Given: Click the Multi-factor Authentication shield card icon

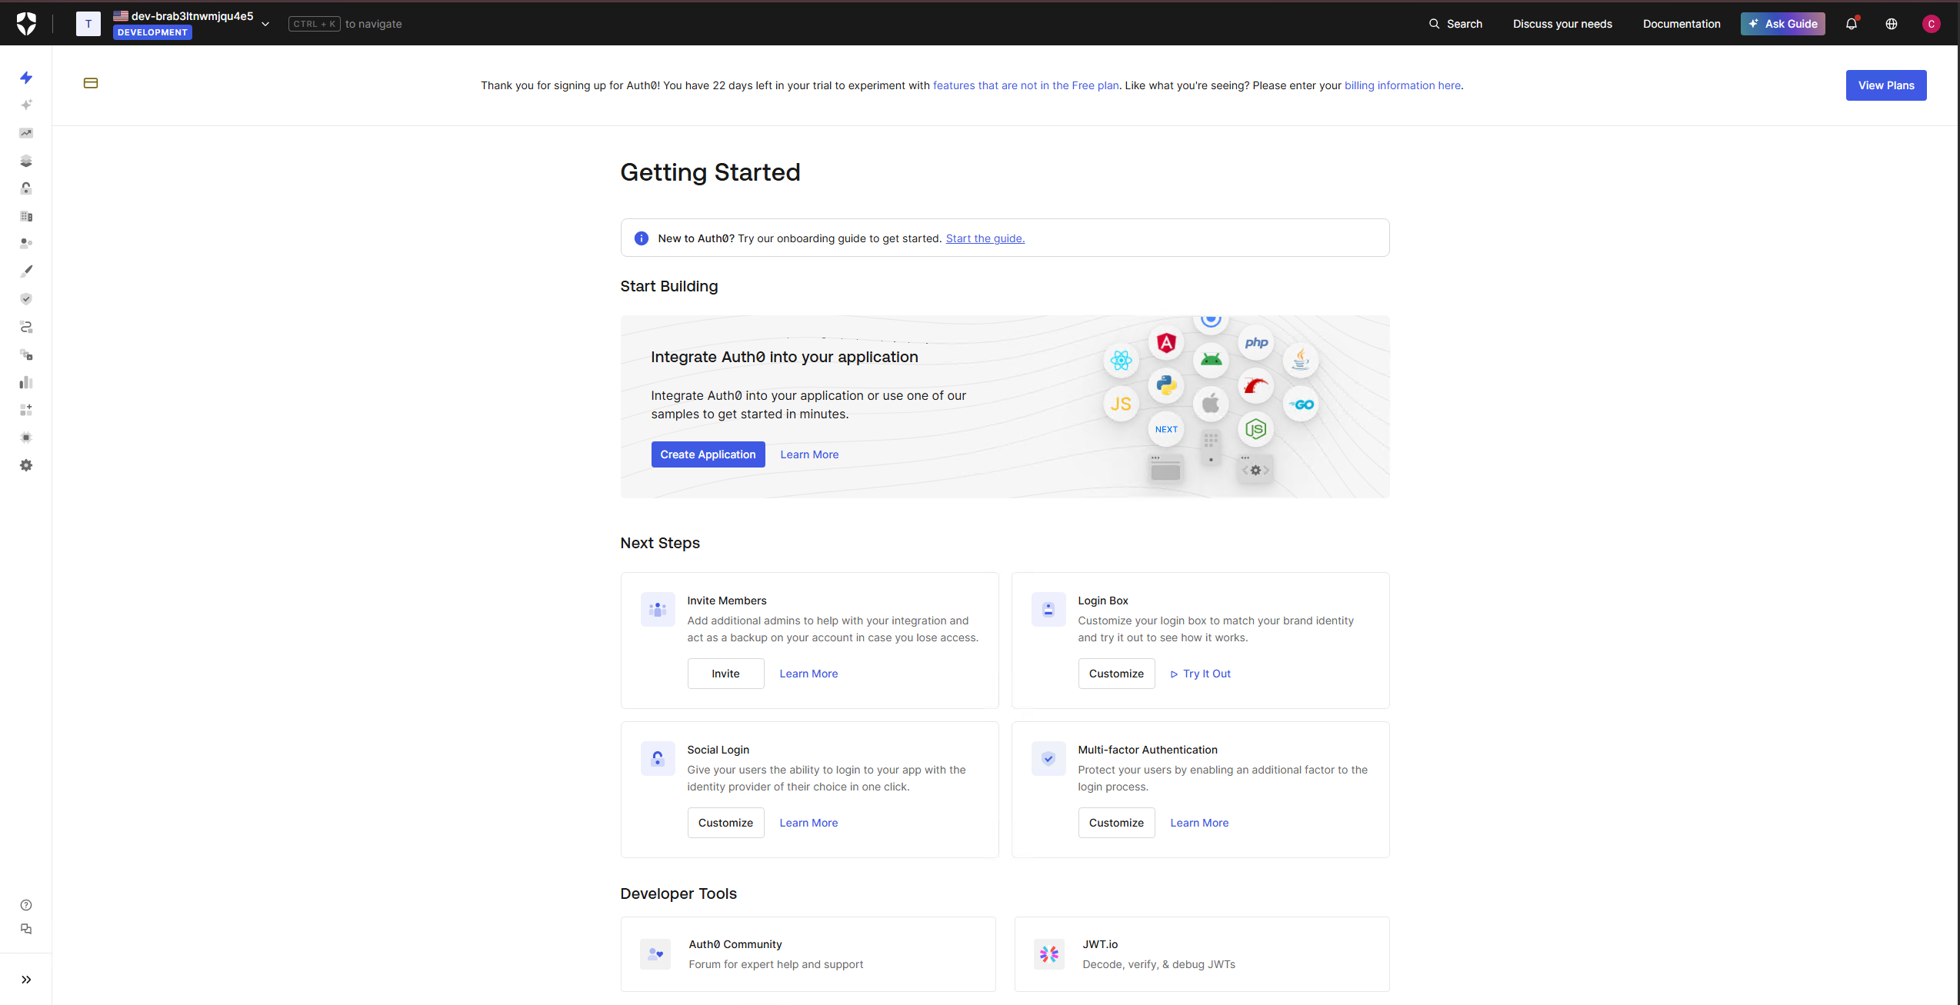Looking at the screenshot, I should pyautogui.click(x=1048, y=759).
